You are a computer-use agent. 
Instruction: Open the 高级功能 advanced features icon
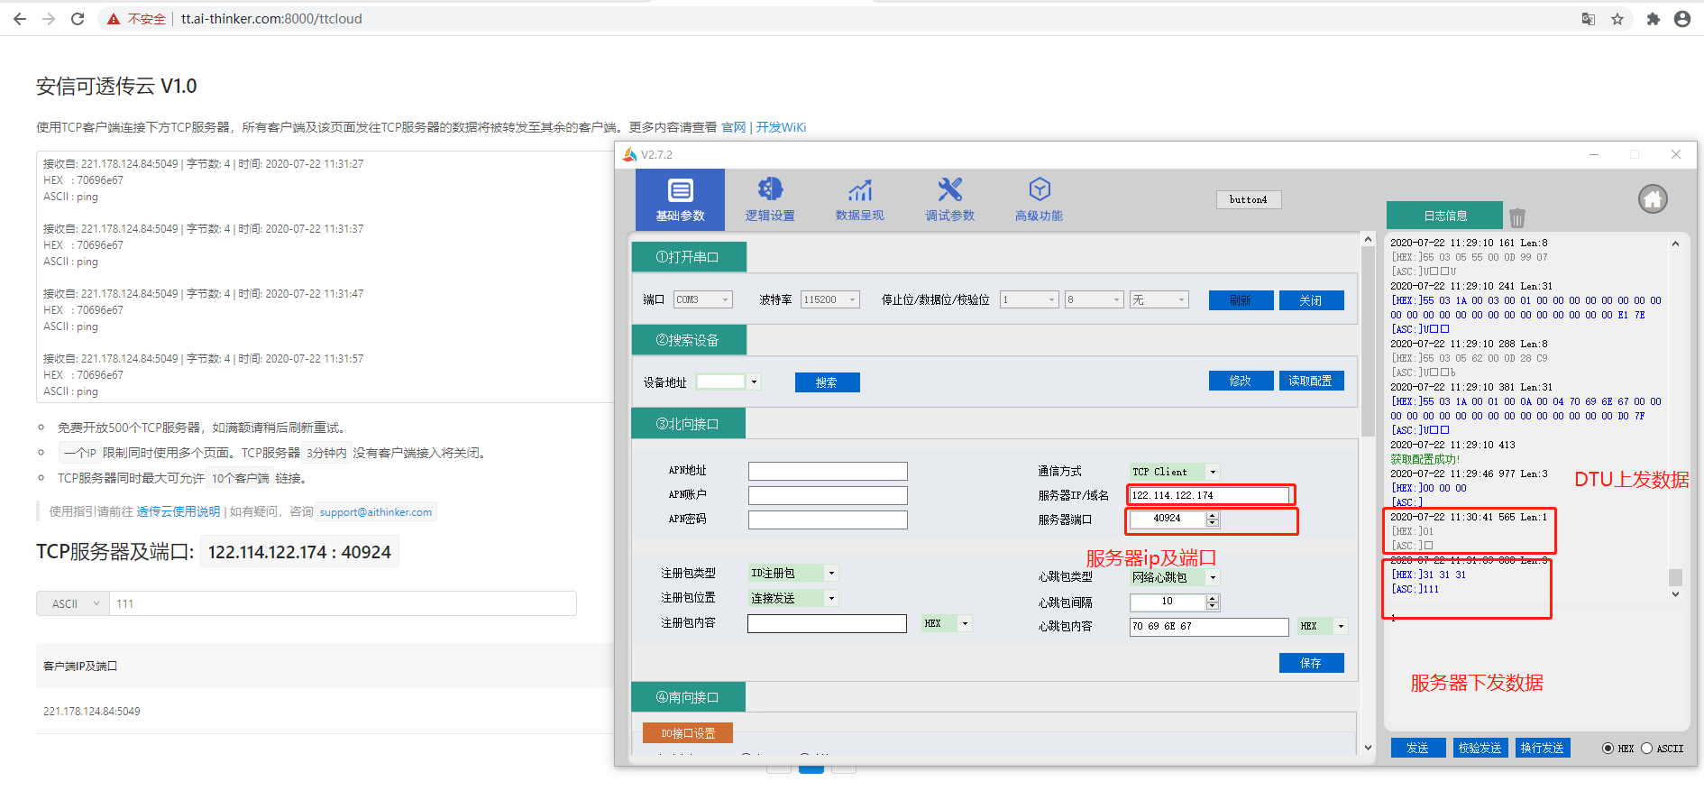click(1039, 189)
